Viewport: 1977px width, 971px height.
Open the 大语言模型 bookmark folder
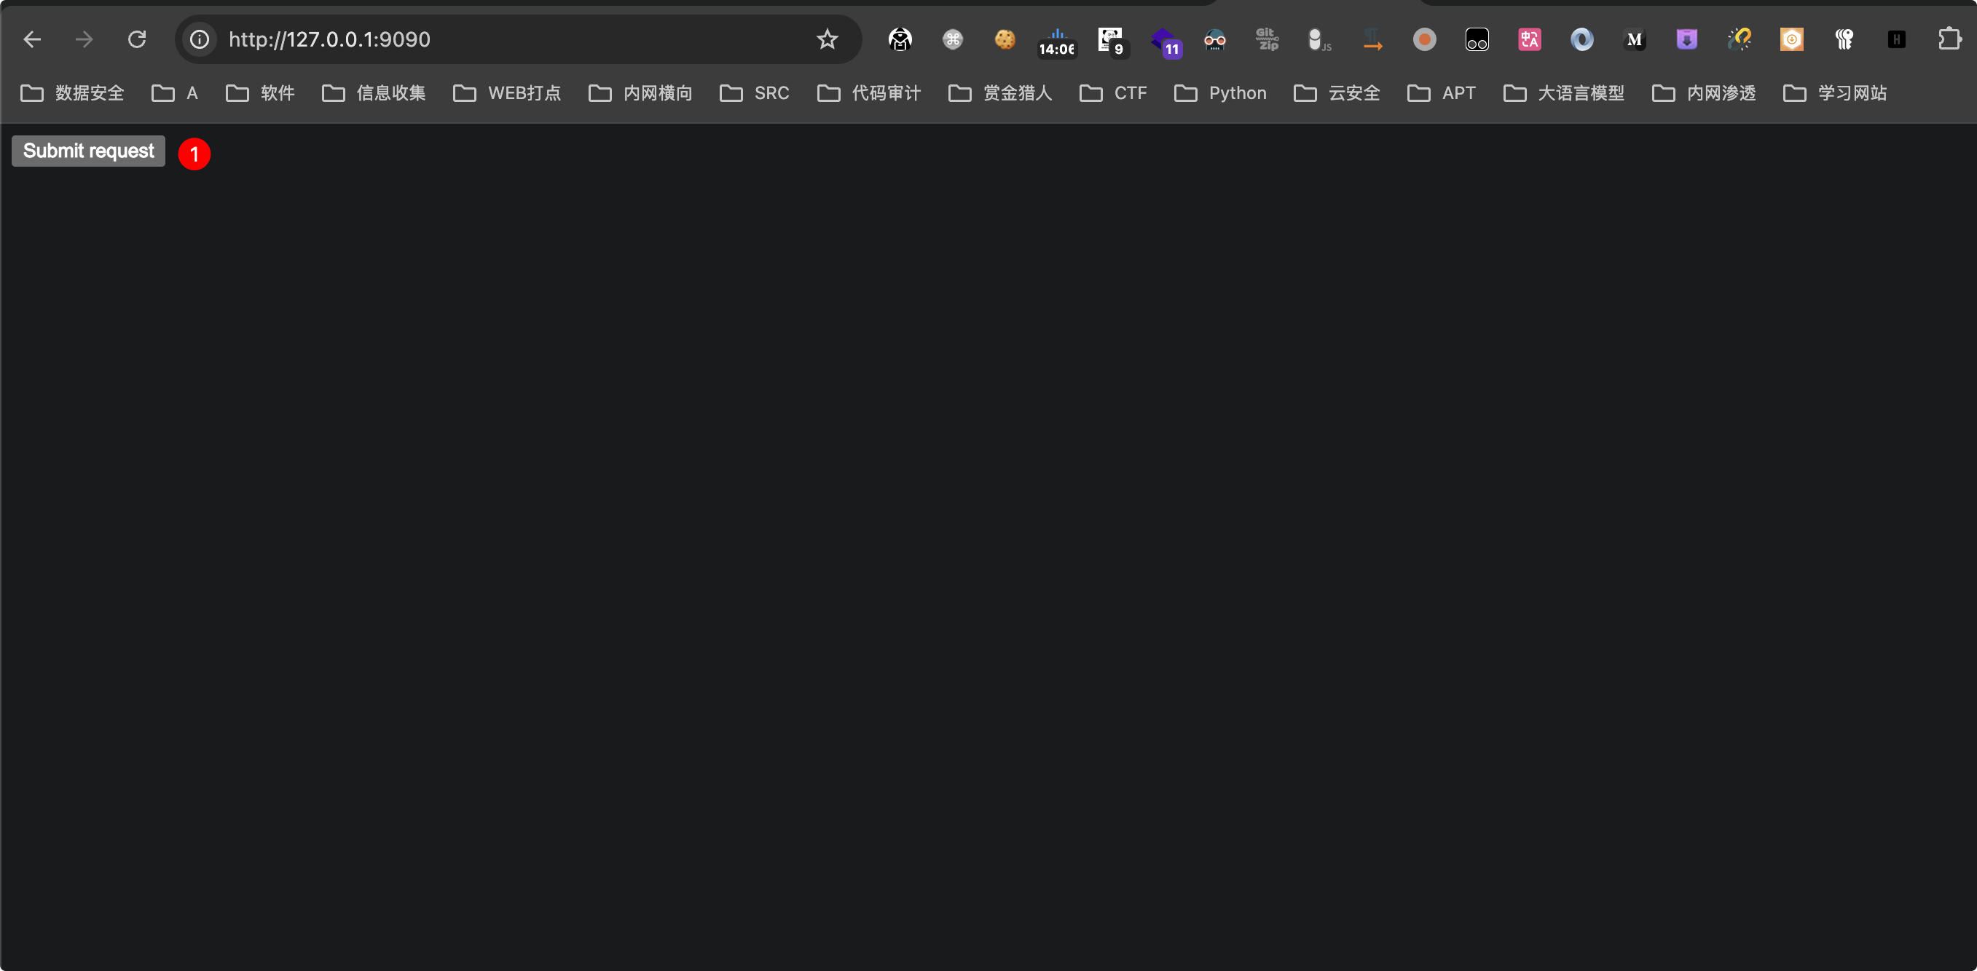[x=1564, y=92]
